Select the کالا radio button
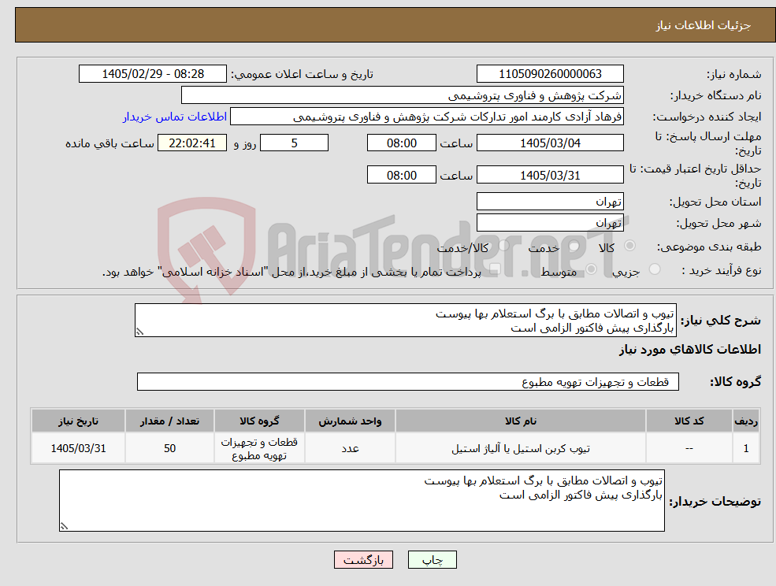The image size is (776, 586). click(630, 246)
